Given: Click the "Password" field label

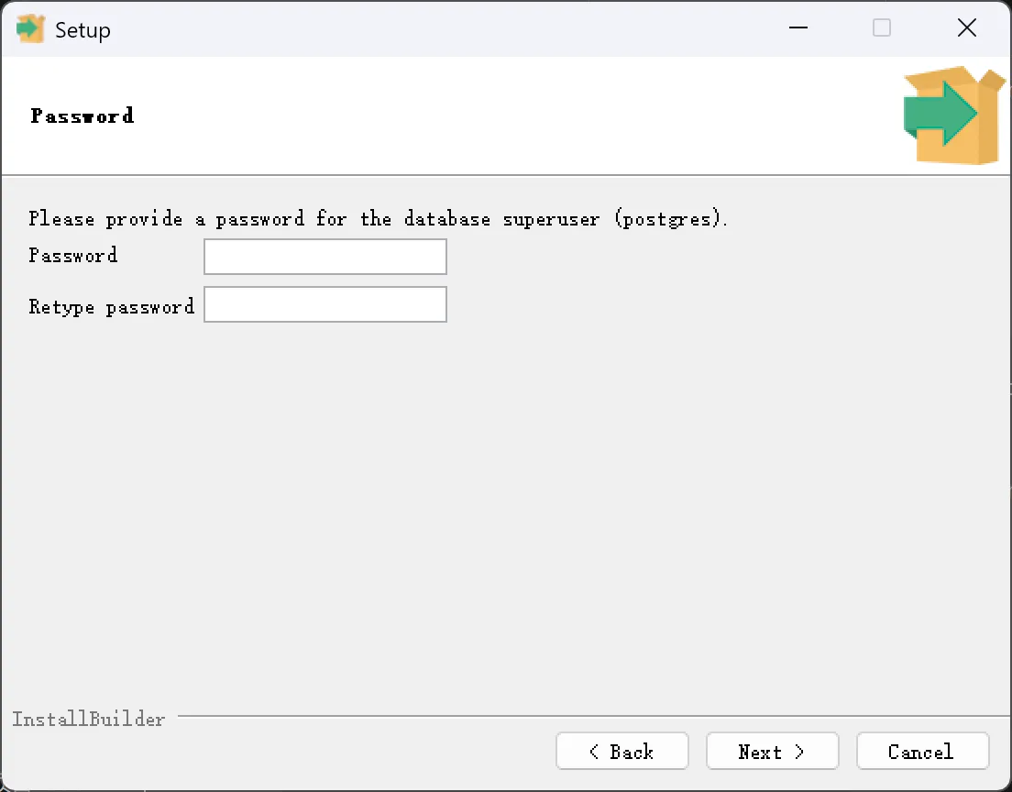Looking at the screenshot, I should point(73,256).
